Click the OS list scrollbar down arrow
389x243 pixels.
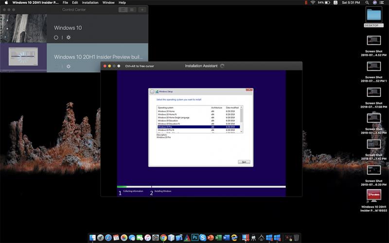click(241, 132)
